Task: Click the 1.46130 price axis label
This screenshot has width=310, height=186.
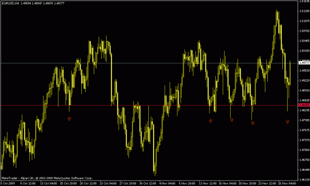Action: (x=305, y=180)
